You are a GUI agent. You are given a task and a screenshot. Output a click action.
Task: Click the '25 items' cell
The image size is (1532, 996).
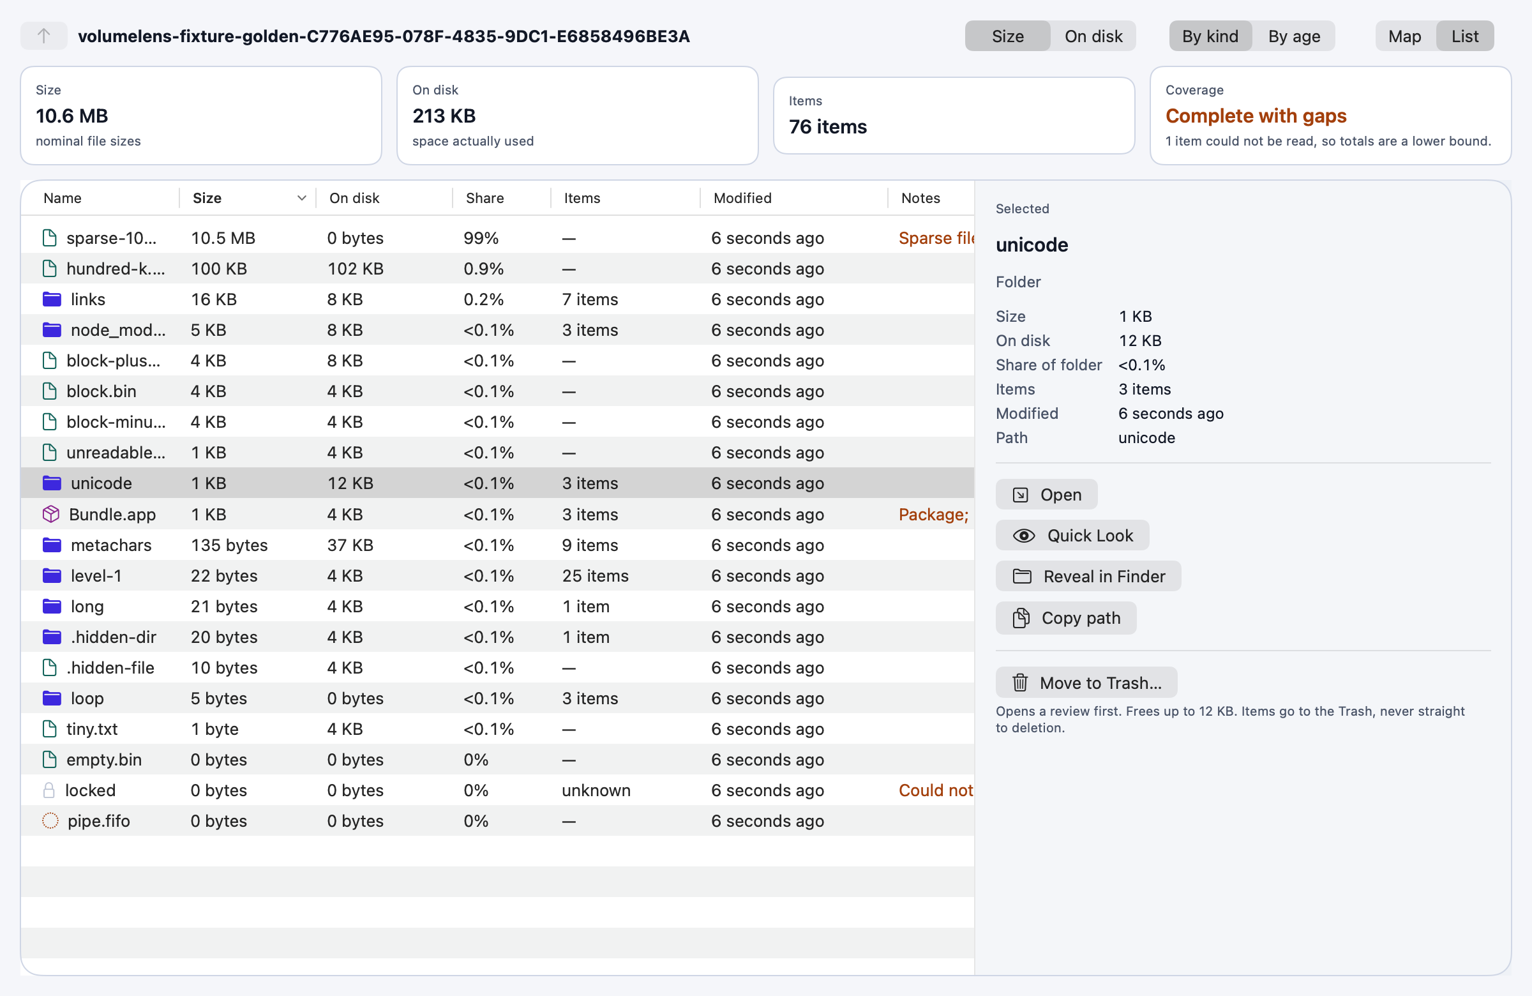pyautogui.click(x=596, y=576)
